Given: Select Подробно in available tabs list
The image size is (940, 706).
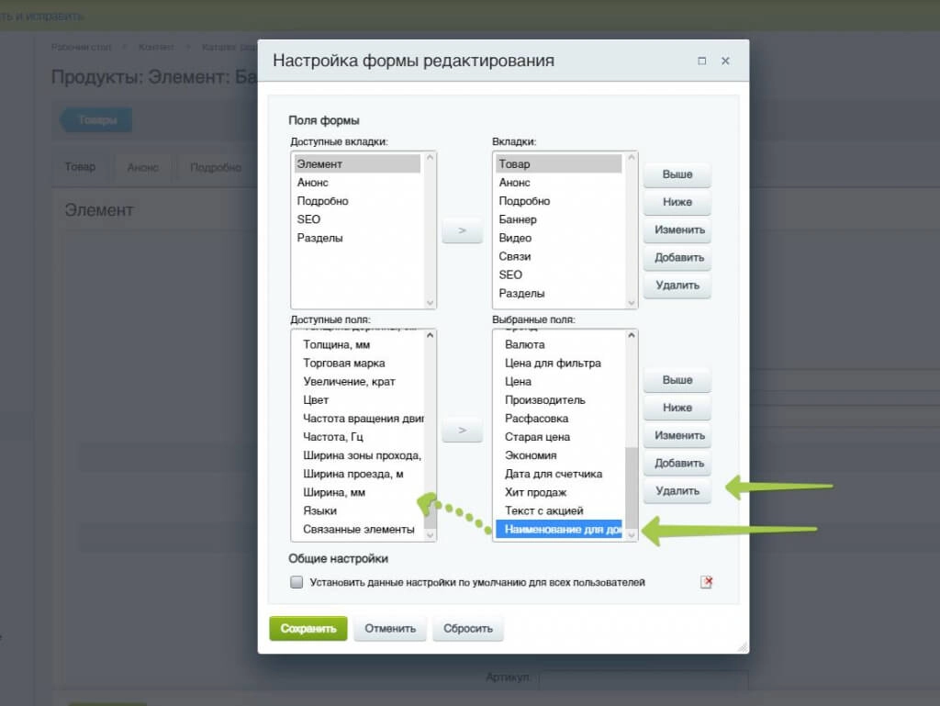Looking at the screenshot, I should pyautogui.click(x=357, y=201).
